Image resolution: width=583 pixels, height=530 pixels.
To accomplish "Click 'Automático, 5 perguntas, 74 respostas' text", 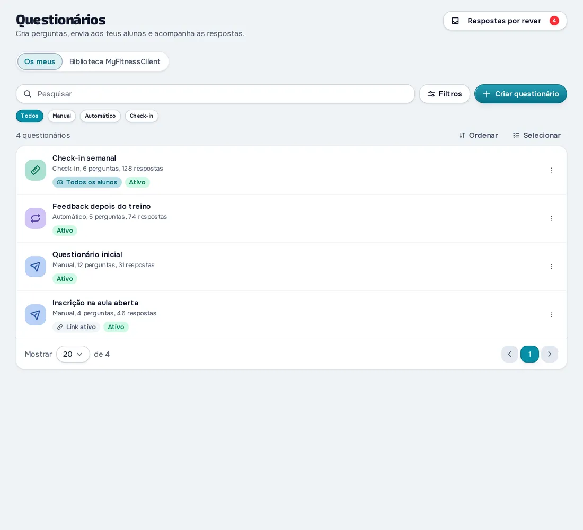I will point(110,217).
